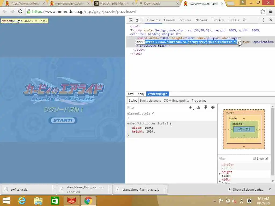This screenshot has width=275, height=206.
Task: Toggle the device mode icon in DevTools
Action: [138, 20]
